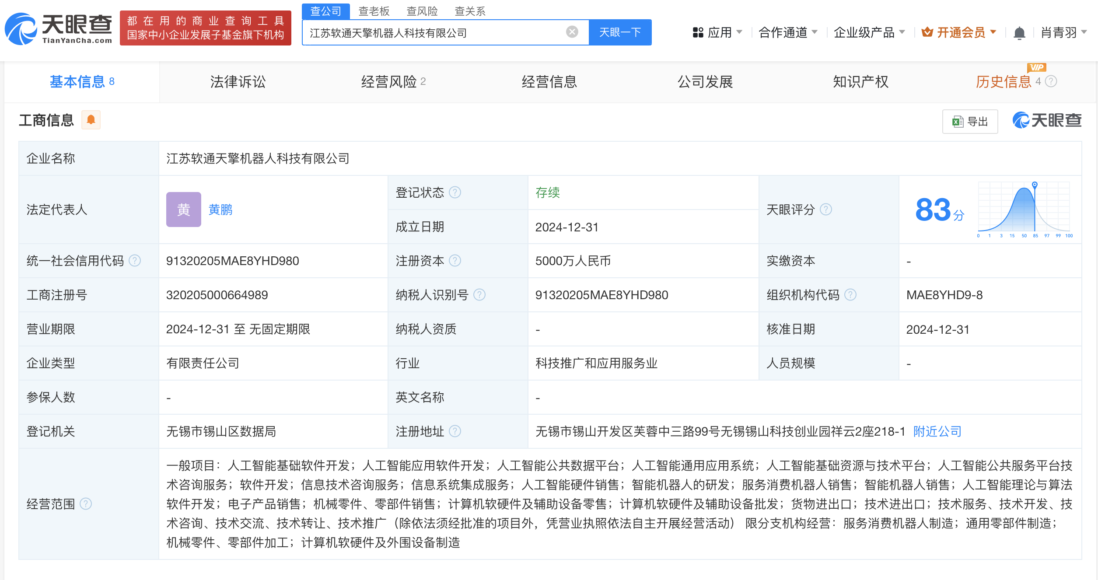Click credit code 91320205MAE8YHD980 in 统一社会信用代码 row
1098x580 pixels.
point(232,261)
